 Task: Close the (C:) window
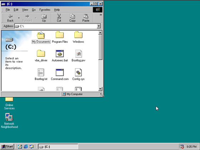click(x=100, y=4)
